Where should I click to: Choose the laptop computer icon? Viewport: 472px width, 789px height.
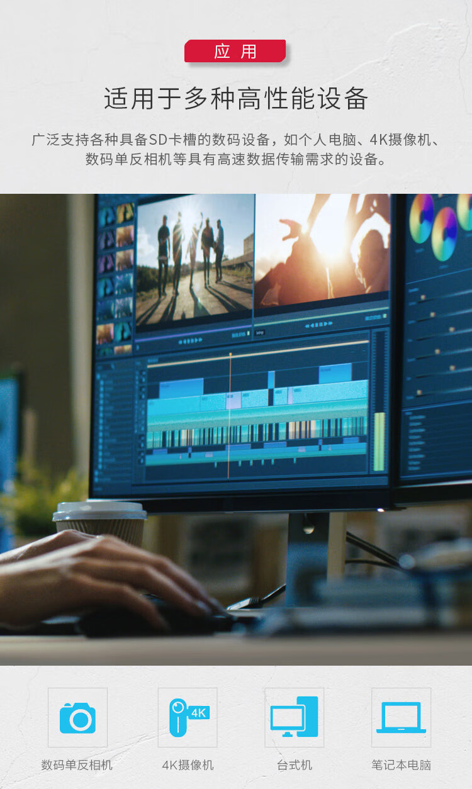point(401,717)
